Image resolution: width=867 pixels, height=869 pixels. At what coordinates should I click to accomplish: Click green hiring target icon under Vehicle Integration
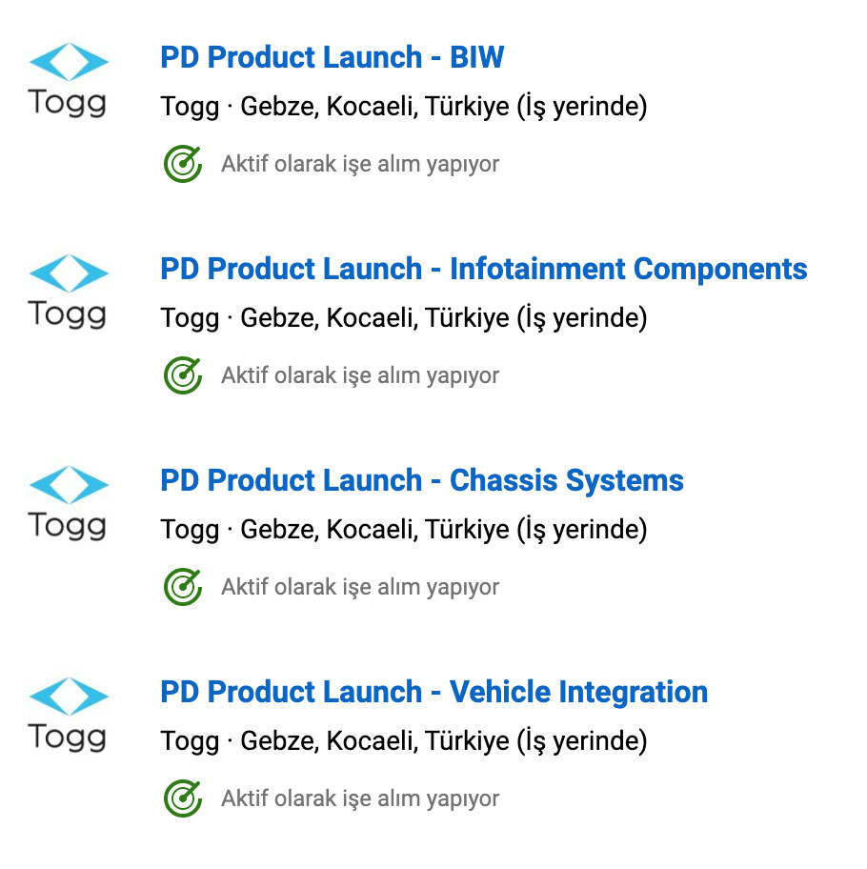[x=183, y=798]
